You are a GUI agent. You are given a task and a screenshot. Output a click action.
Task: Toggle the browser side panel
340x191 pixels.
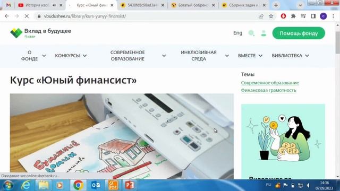point(313,16)
